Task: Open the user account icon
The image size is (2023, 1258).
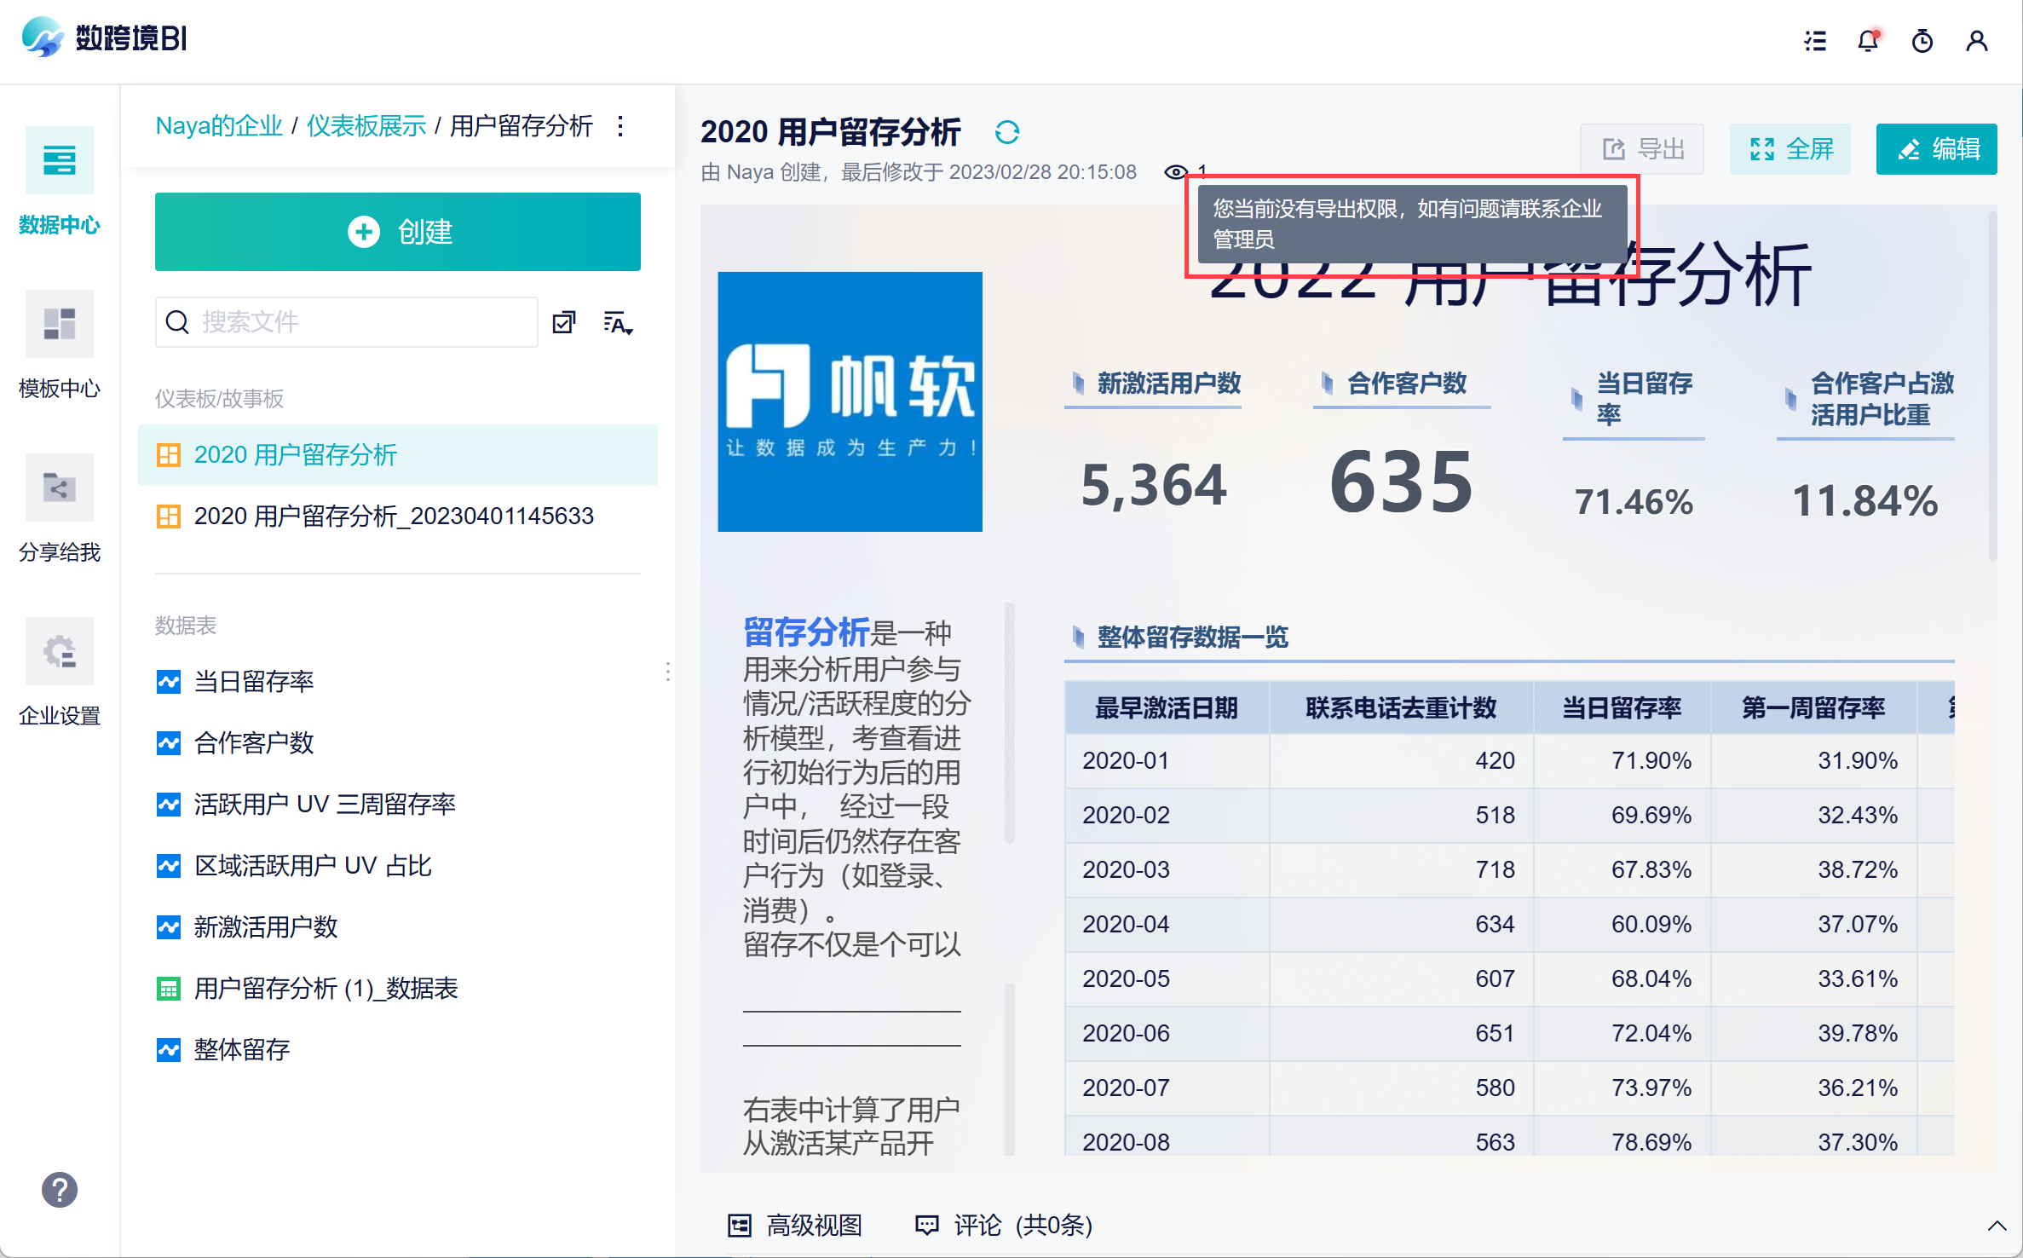Action: tap(1976, 40)
